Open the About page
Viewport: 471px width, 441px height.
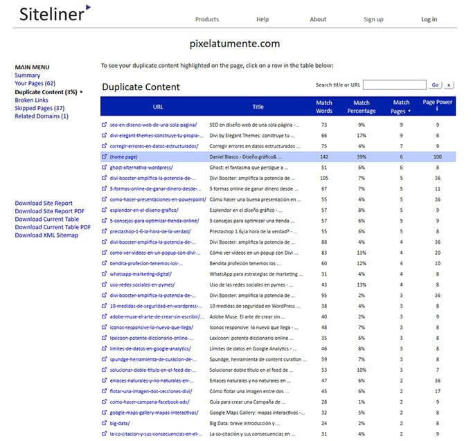tap(318, 19)
